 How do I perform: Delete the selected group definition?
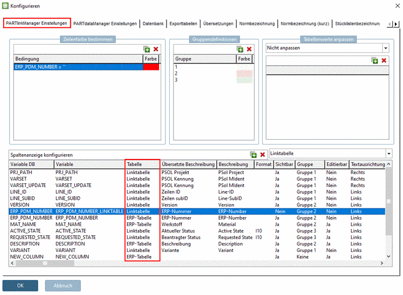(x=249, y=49)
